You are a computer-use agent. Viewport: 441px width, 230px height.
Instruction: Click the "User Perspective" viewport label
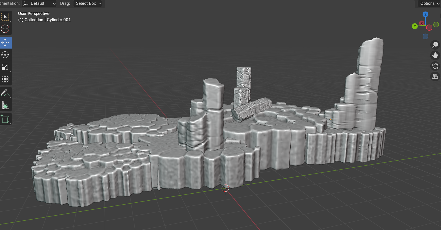tap(34, 14)
